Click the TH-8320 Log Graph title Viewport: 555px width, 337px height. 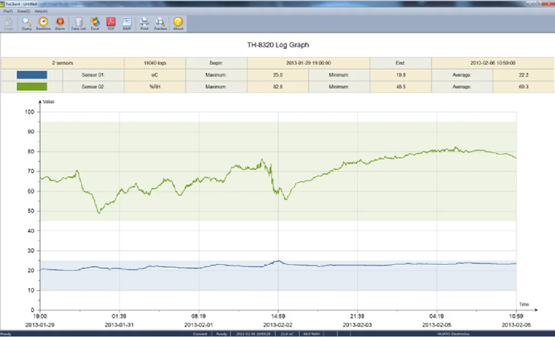click(x=277, y=45)
